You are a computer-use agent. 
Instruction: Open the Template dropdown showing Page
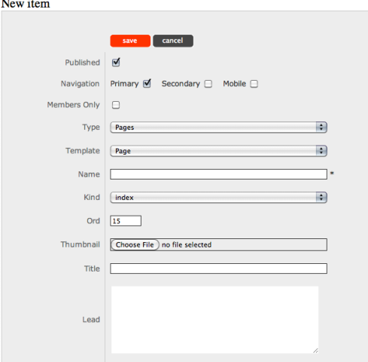coord(218,151)
